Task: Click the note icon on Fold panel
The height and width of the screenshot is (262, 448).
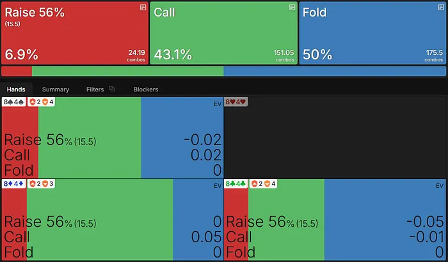Action: pyautogui.click(x=440, y=7)
